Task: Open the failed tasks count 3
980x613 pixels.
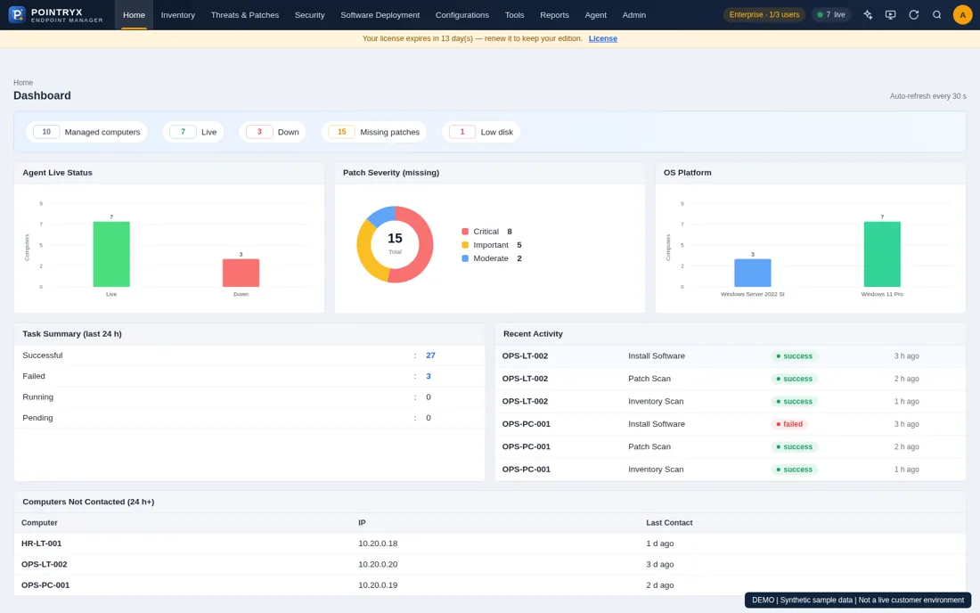Action: 429,376
